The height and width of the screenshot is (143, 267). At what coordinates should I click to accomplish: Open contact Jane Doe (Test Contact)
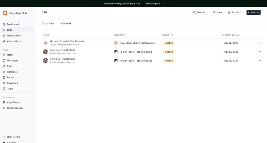coord(63,50)
